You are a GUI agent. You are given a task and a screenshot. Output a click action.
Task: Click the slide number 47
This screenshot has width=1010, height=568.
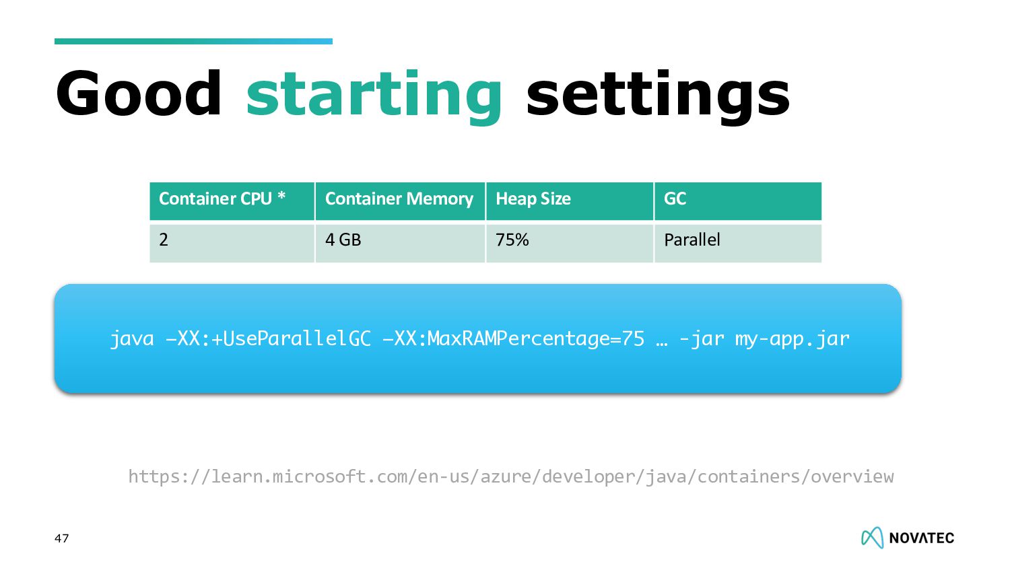tap(62, 538)
